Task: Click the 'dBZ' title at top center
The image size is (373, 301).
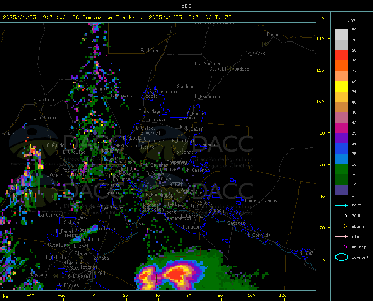Action: [186, 6]
